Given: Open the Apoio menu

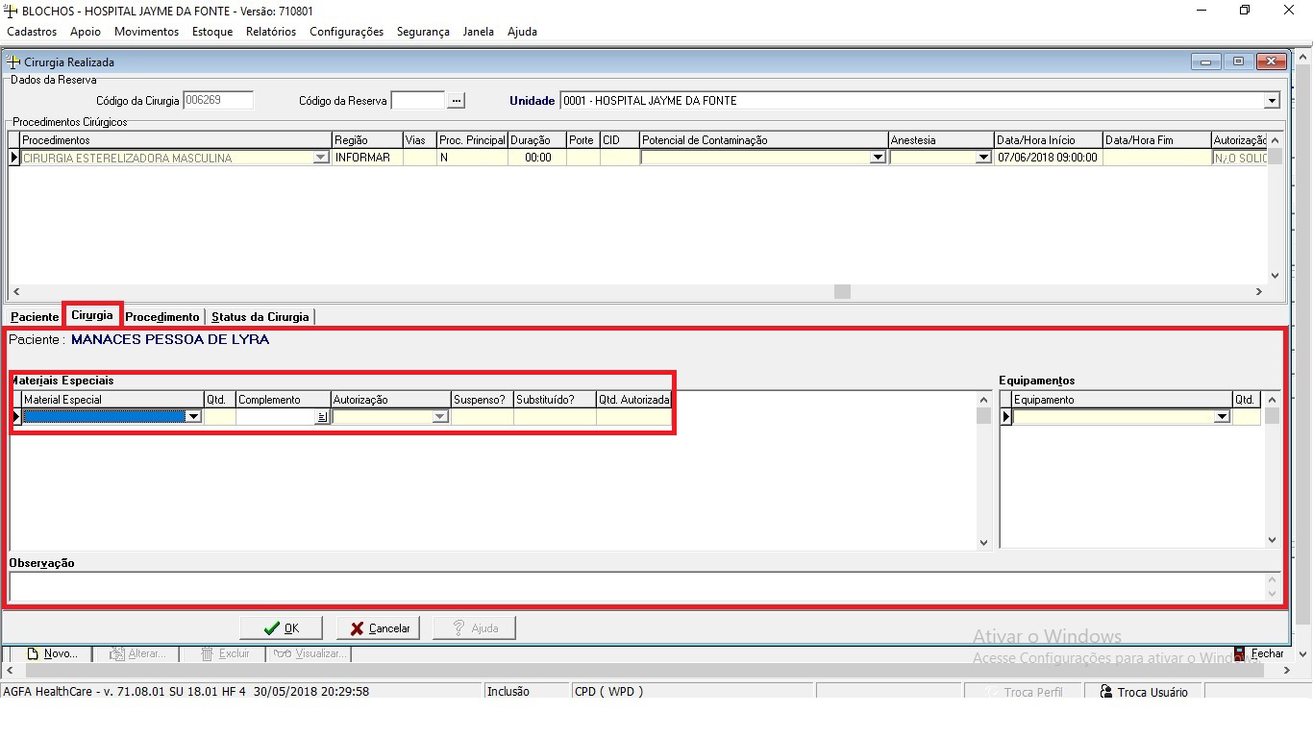Looking at the screenshot, I should click(x=86, y=32).
